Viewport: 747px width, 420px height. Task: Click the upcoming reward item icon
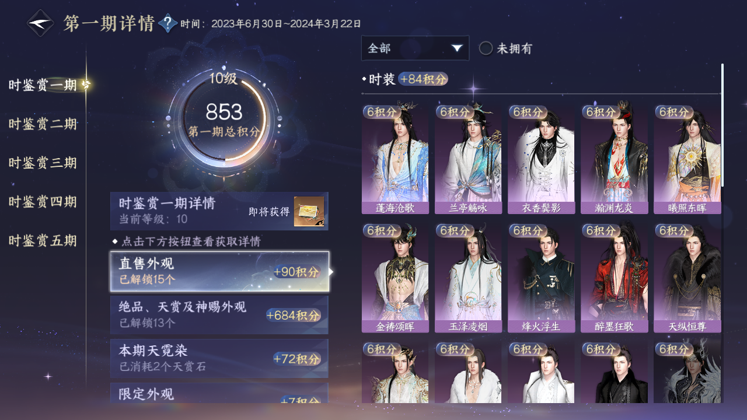coord(309,212)
